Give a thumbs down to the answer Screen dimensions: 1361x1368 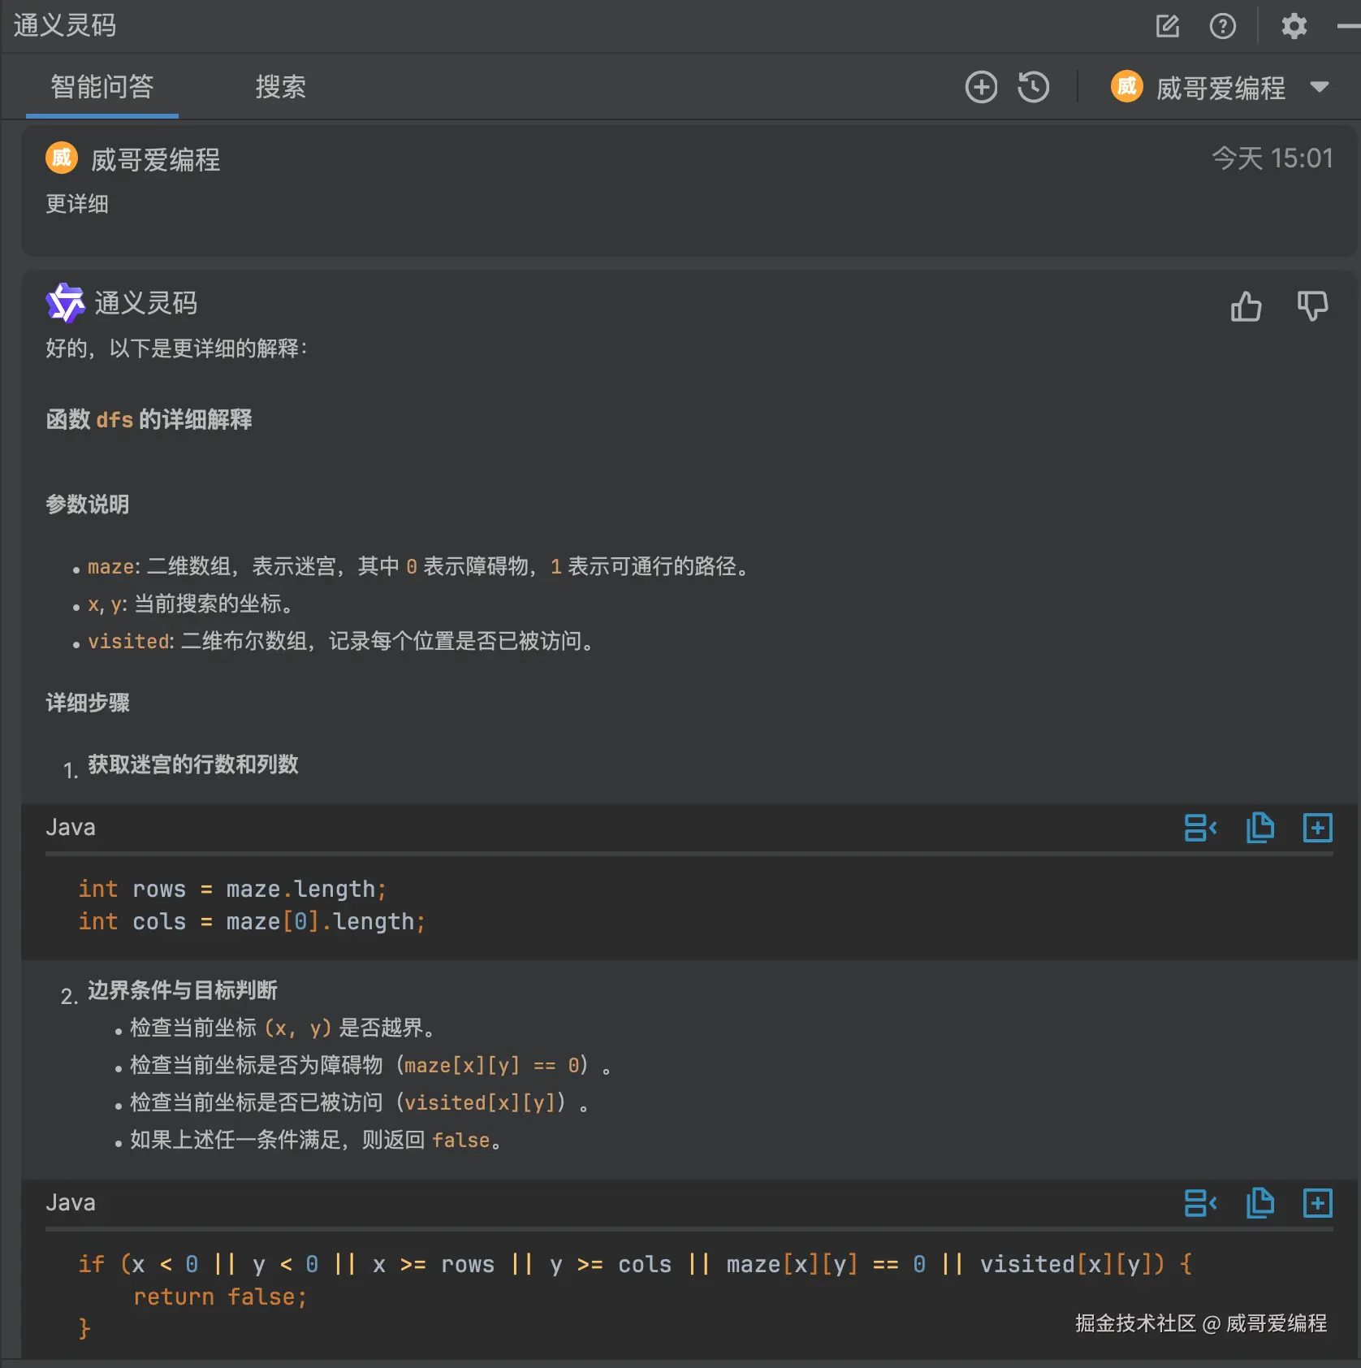coord(1312,306)
